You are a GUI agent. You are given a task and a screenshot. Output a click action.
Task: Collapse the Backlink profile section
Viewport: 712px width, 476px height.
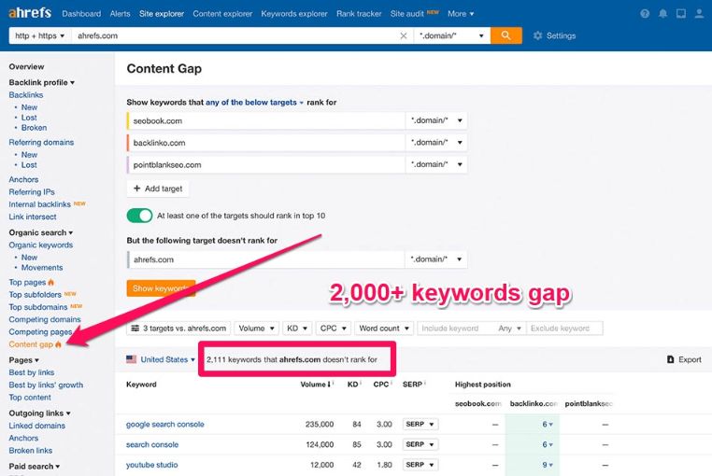coord(42,82)
